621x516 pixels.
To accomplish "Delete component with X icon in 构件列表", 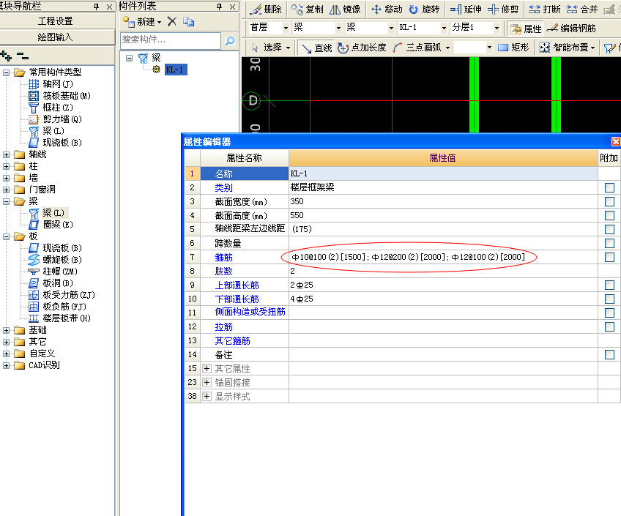I will coord(172,21).
